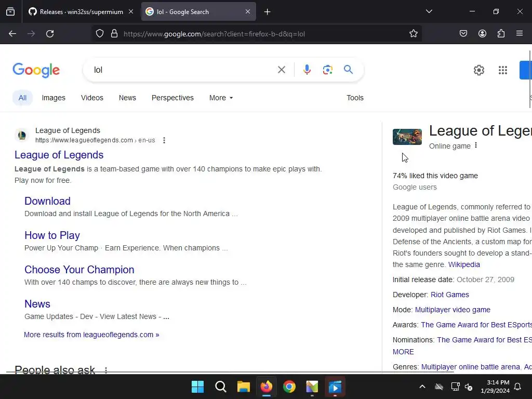This screenshot has height=399, width=532.
Task: Switch to Perspectives results
Action: [x=172, y=98]
